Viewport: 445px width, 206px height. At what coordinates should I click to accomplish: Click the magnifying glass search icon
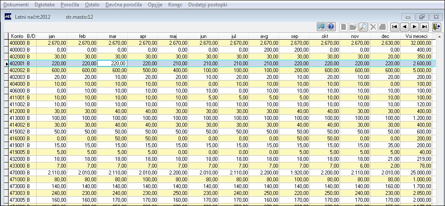pos(363,27)
